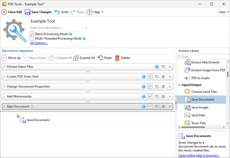Viewport: 230px width, 158px height.
Task: Reset the Sign Document action
Action: pos(157,106)
